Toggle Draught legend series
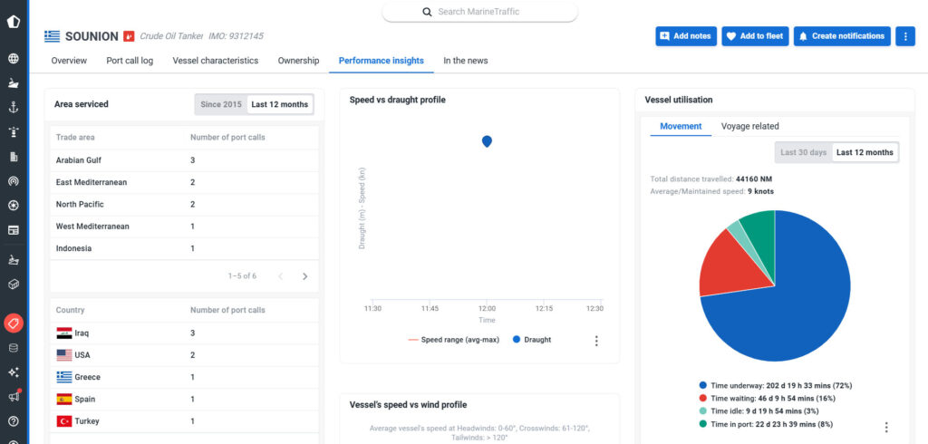 531,340
